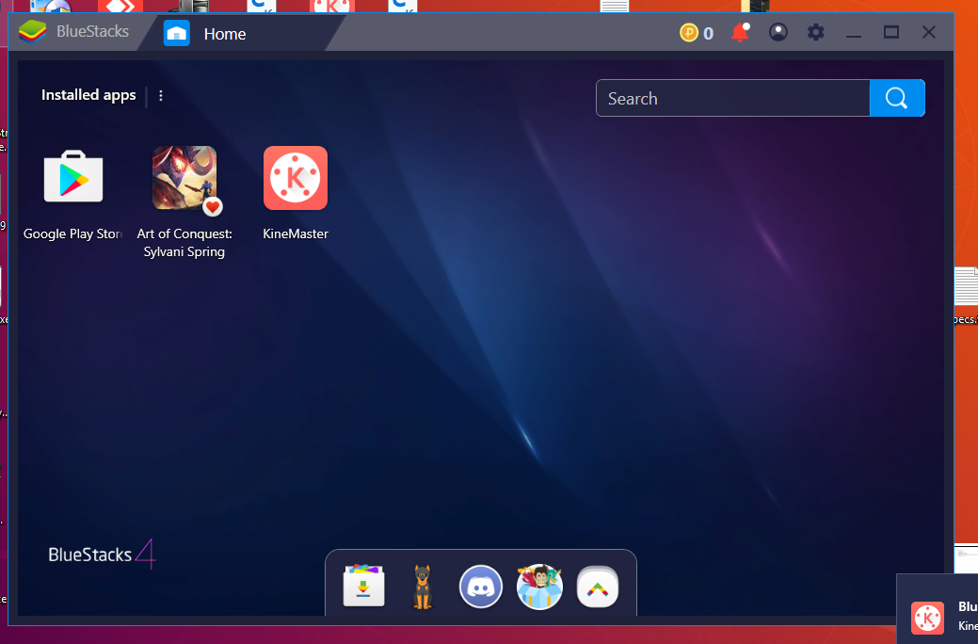Open the notifications bell

[741, 32]
